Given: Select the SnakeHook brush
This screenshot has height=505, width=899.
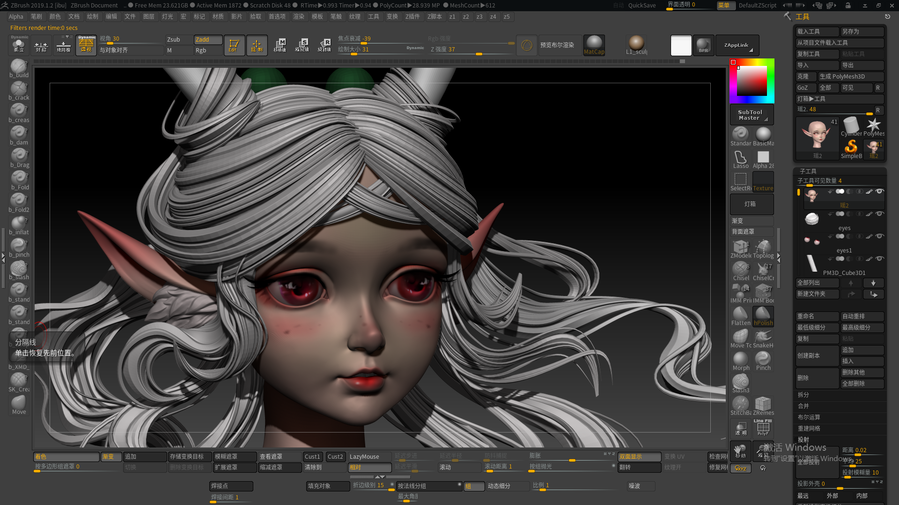Looking at the screenshot, I should [x=763, y=339].
